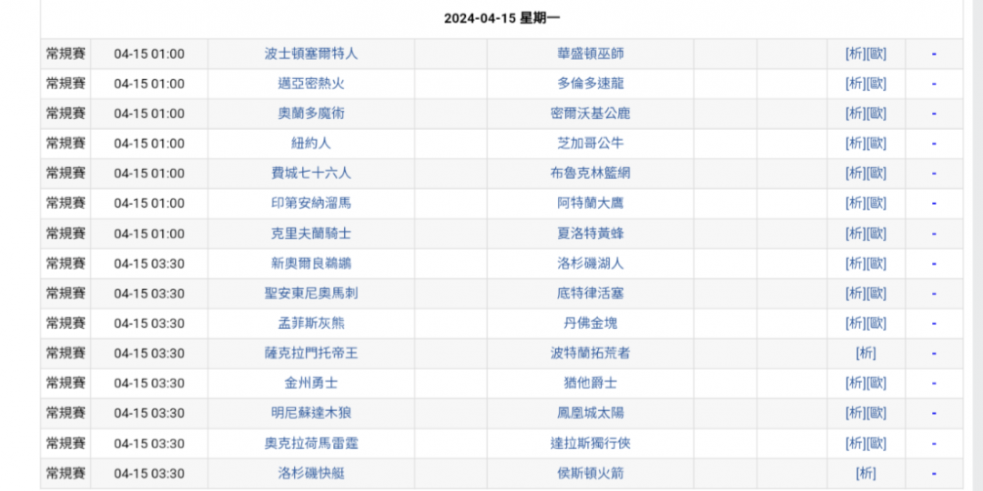Screen dimensions: 983x491
Task: View [析] for the 費城七十六人 game
Action: click(855, 174)
